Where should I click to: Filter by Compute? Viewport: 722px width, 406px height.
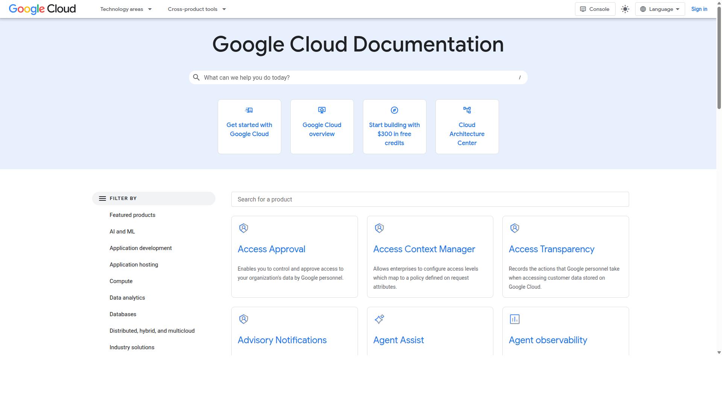click(x=121, y=281)
